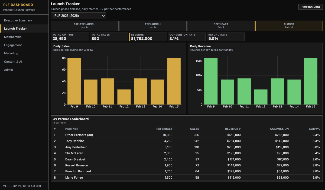325x190 pixels.
Task: Click Stu McLaren commission $95,000
Action: coord(282,153)
